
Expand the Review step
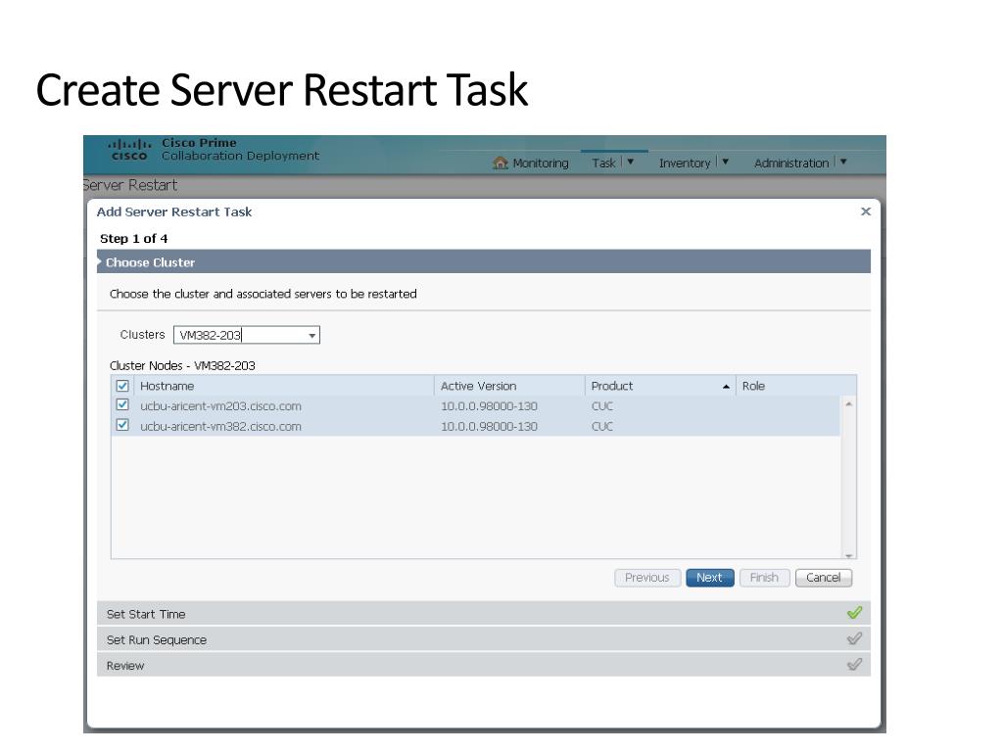coord(484,665)
